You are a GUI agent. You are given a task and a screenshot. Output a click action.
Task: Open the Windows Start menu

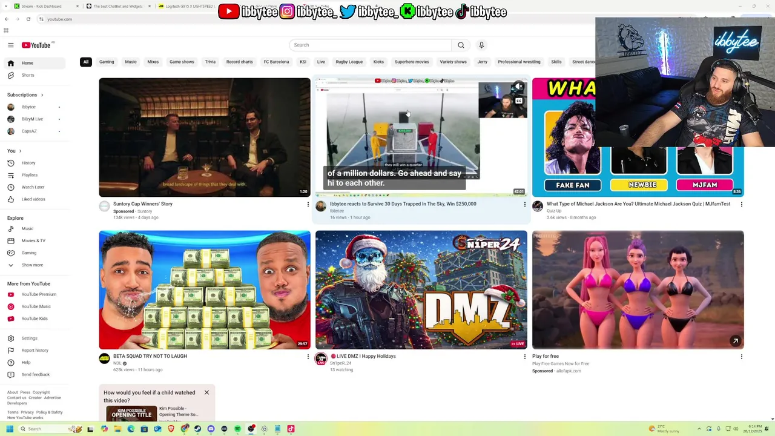(10, 429)
